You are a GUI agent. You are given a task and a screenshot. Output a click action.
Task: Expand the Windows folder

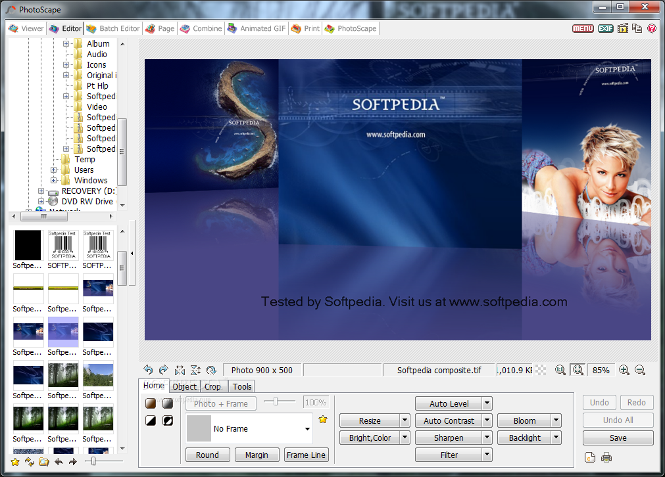click(53, 181)
